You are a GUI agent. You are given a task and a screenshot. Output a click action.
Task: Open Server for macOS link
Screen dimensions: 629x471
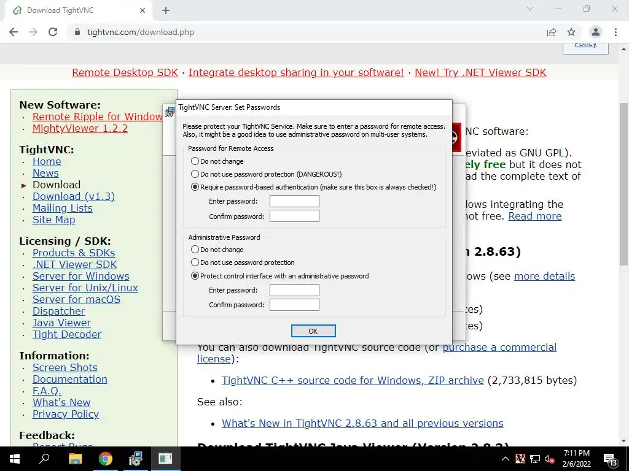click(76, 299)
